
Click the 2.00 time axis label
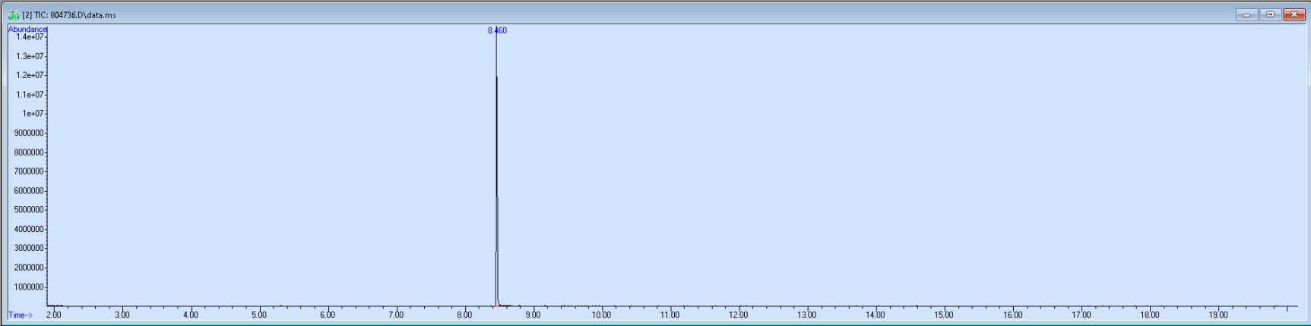coord(53,315)
